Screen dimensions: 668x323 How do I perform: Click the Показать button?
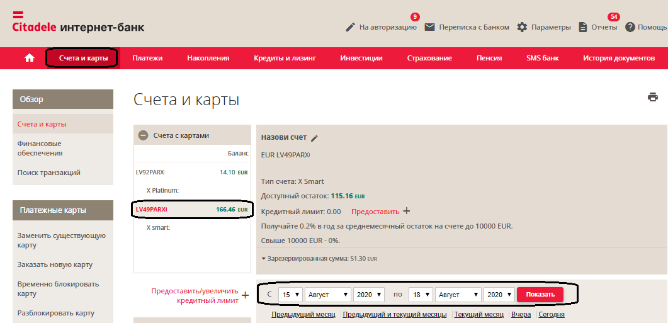(540, 295)
